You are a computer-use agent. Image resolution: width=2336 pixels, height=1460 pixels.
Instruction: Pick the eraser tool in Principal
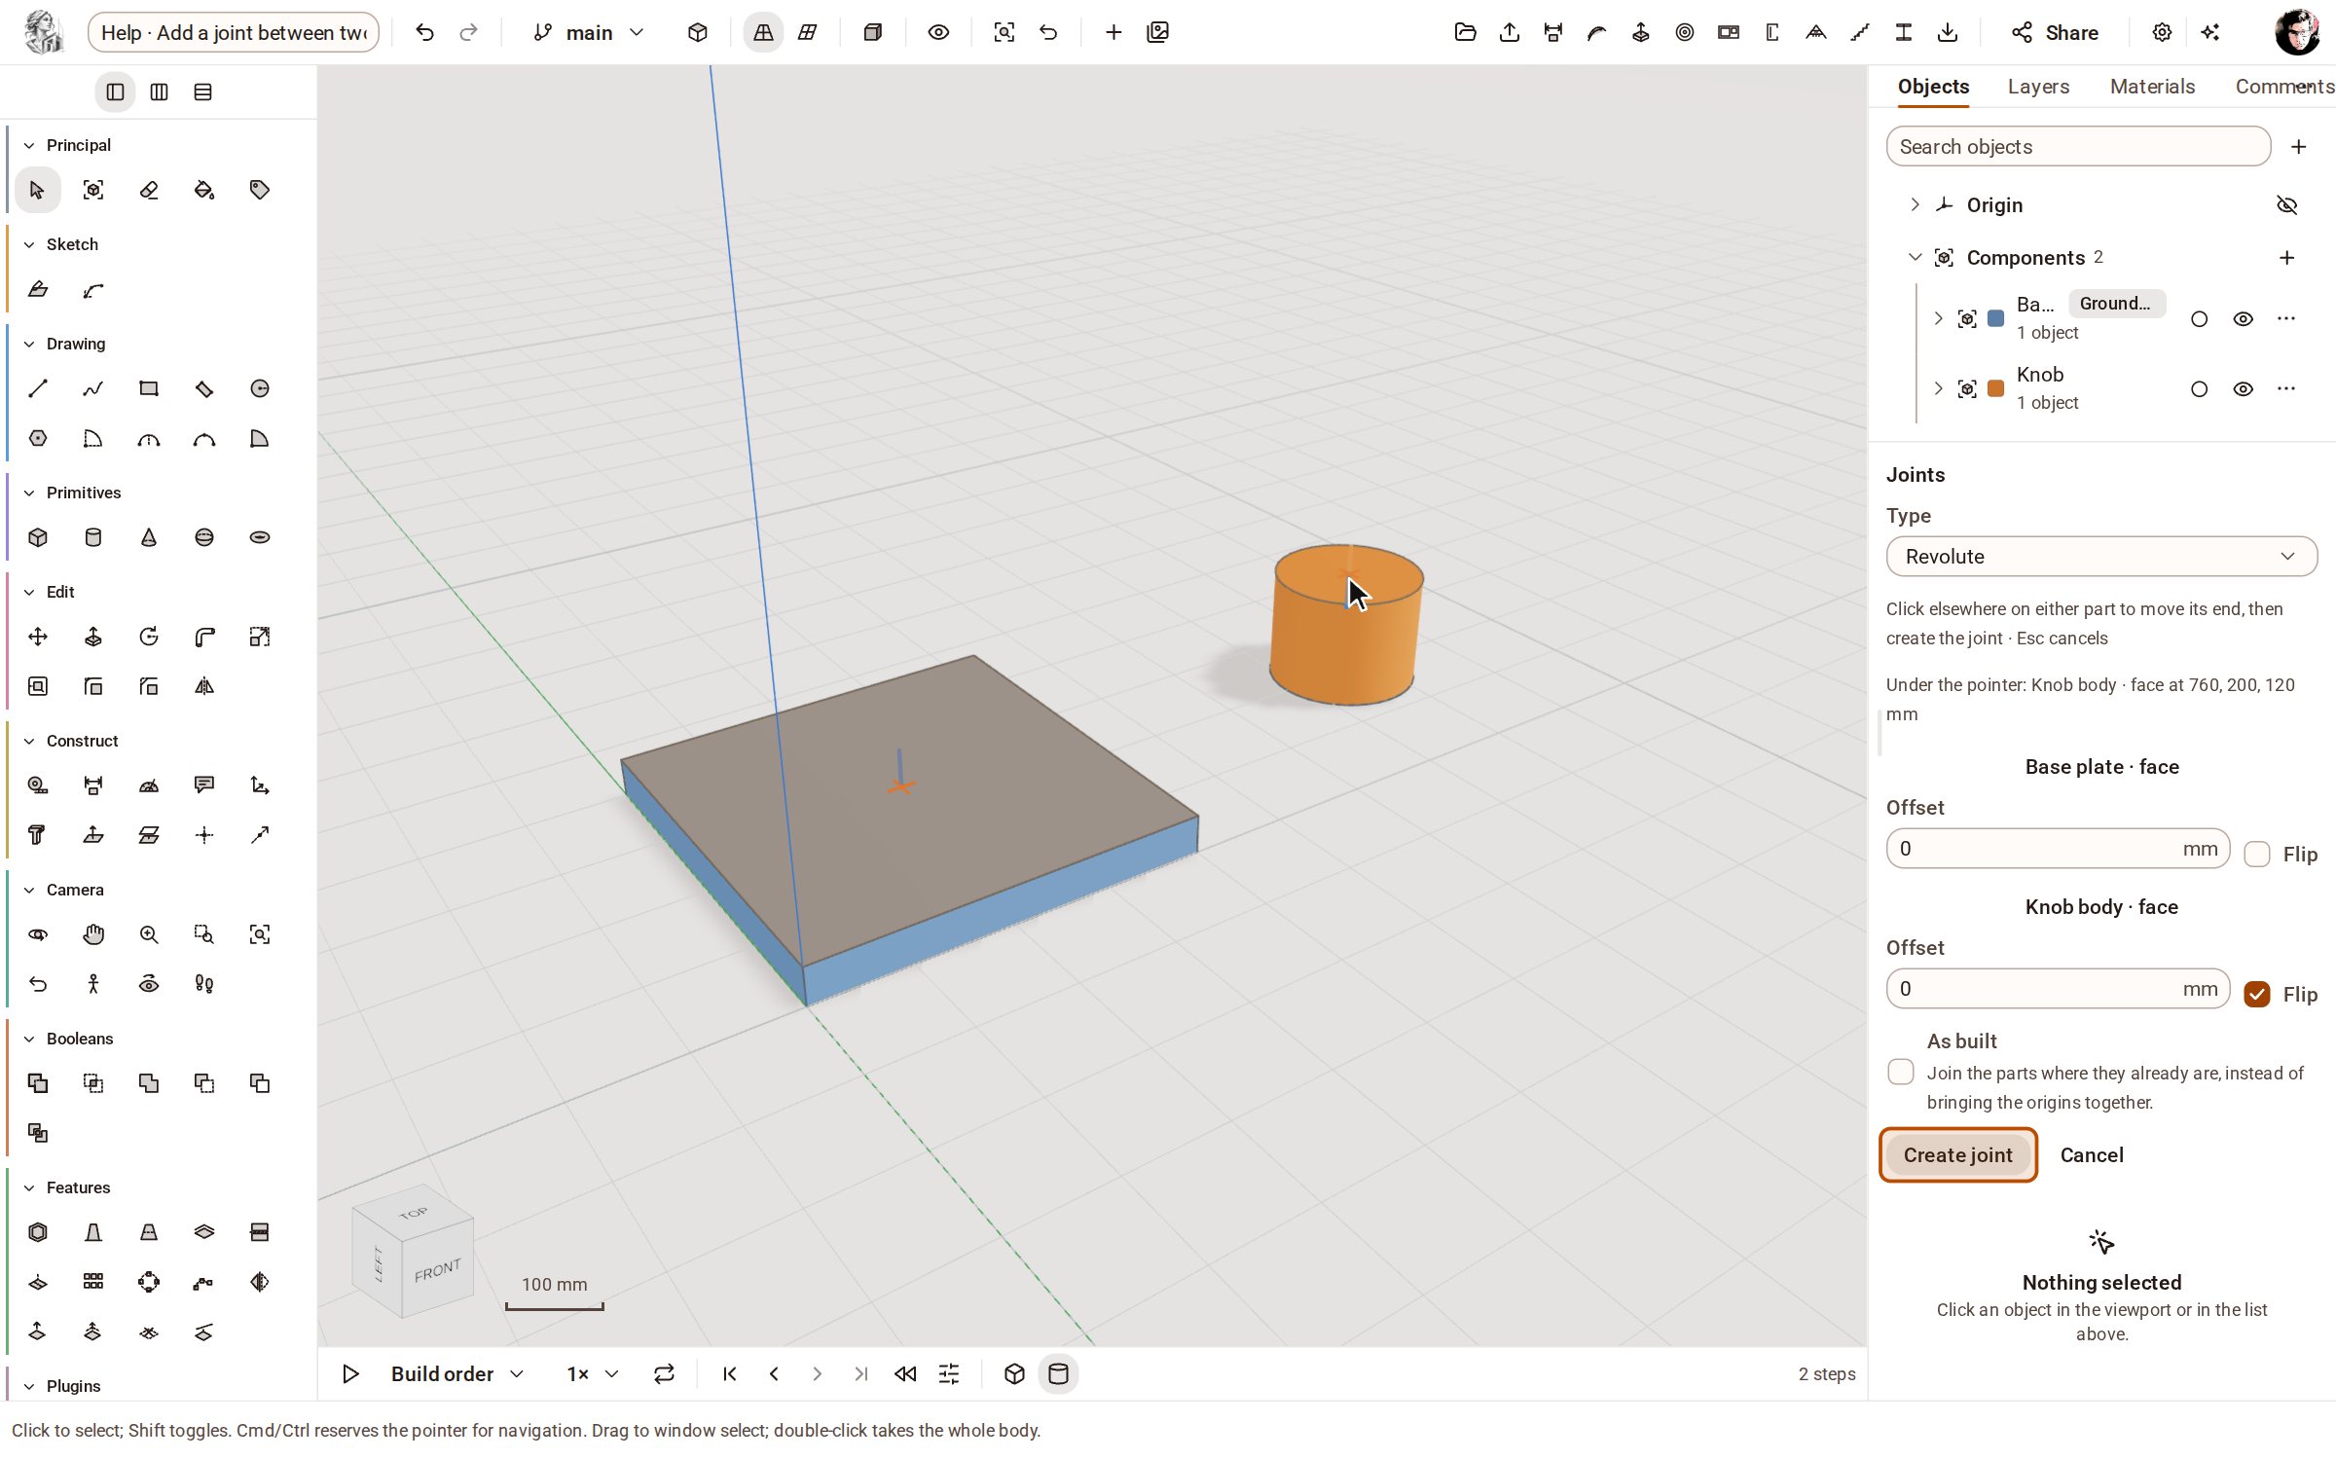click(149, 190)
